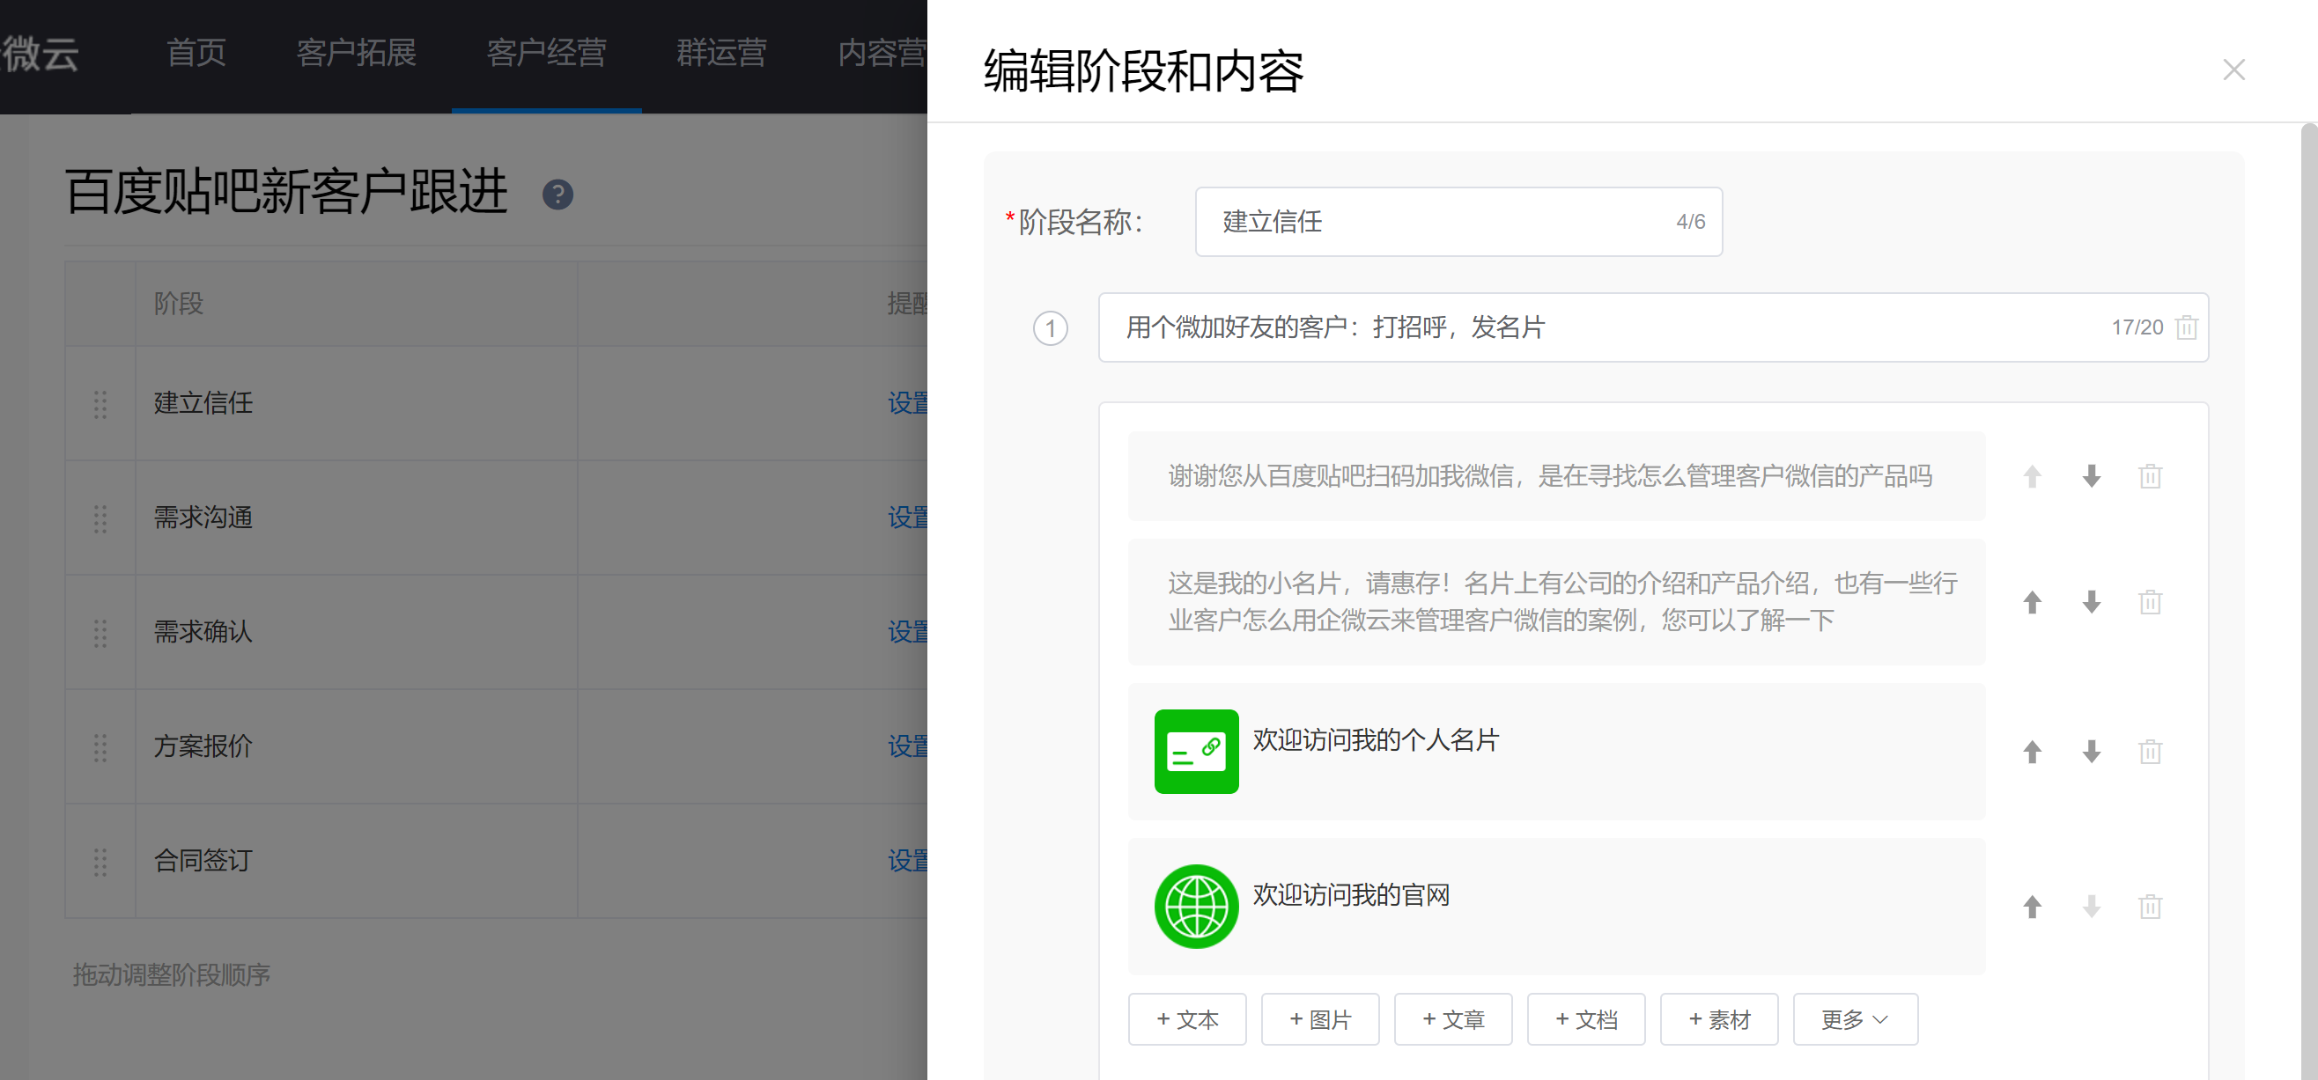This screenshot has height=1080, width=2318.
Task: Click 欢迎访问我的官网 title
Action: 1351,895
